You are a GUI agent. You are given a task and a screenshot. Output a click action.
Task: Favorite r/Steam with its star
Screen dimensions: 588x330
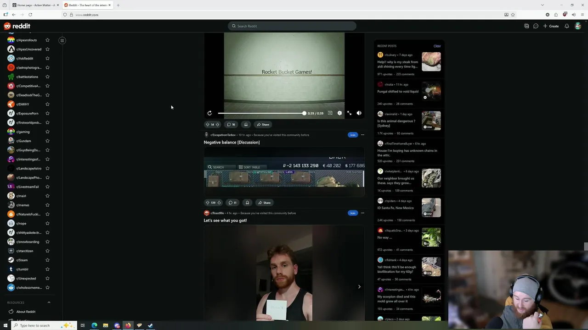[47, 260]
